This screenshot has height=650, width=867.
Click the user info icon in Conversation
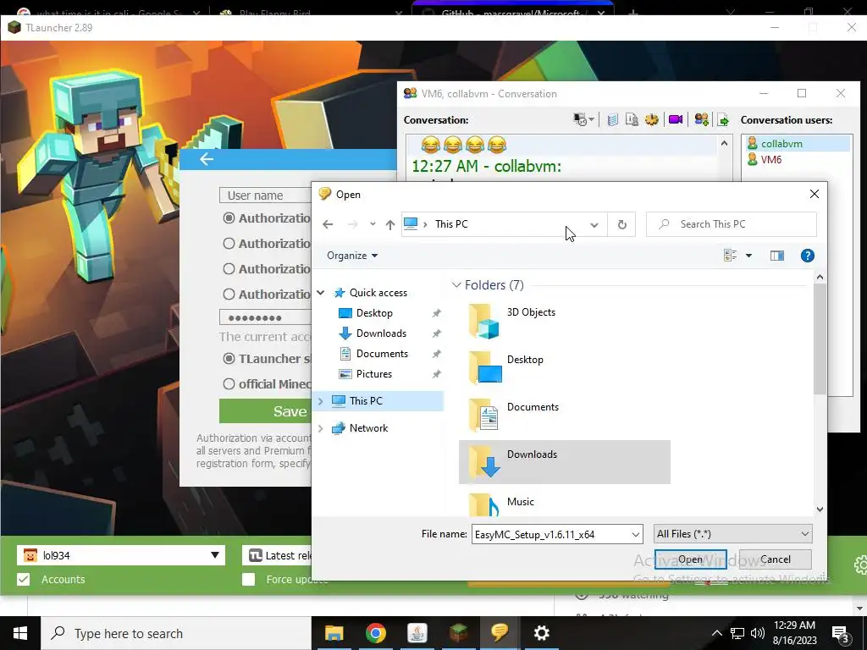(632, 120)
